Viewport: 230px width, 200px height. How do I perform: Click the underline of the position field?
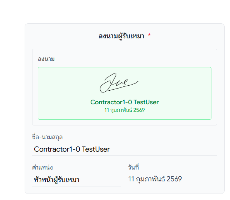click(76, 186)
